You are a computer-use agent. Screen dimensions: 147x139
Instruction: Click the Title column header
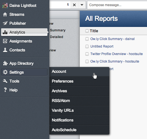pos(94,31)
